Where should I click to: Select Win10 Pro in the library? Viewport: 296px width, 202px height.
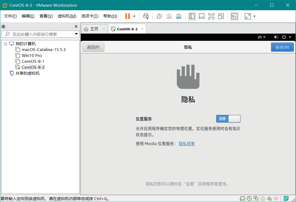click(x=32, y=55)
